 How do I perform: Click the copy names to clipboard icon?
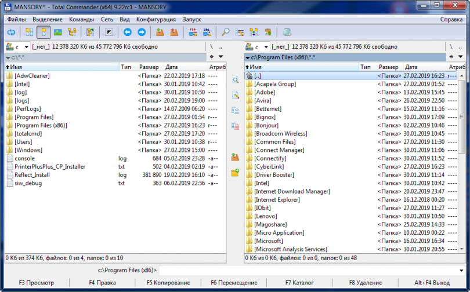click(x=267, y=32)
